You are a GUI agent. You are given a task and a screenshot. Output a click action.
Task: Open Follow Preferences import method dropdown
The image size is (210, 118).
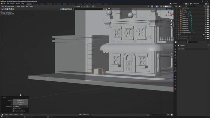point(86,115)
